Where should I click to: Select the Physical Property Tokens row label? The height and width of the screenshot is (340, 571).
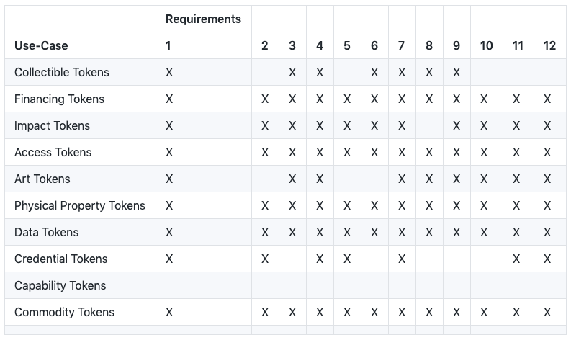(80, 205)
